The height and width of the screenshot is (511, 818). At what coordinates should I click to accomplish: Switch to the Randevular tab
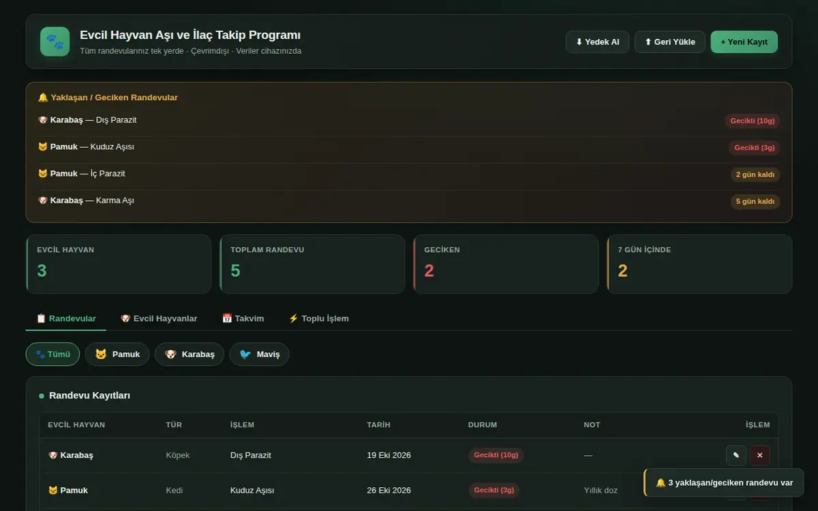coord(66,318)
